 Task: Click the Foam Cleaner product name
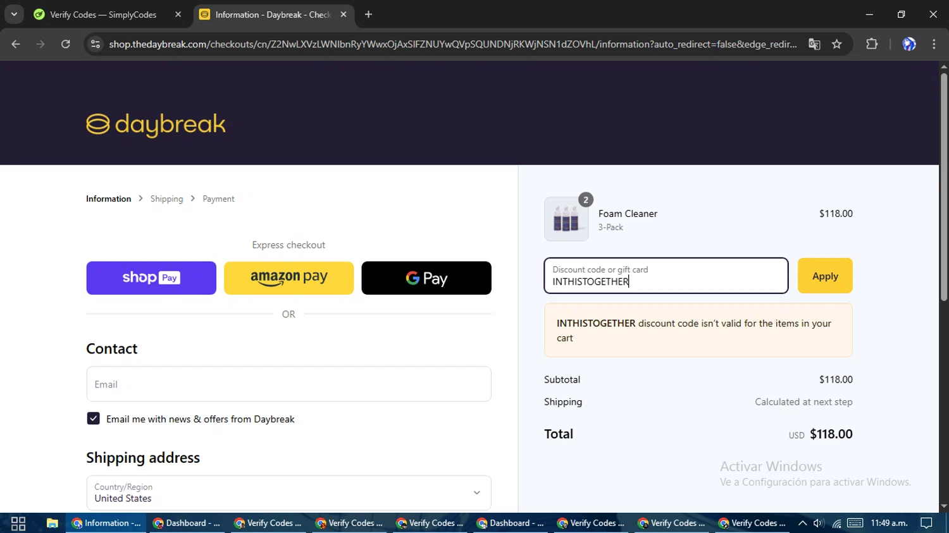click(628, 214)
